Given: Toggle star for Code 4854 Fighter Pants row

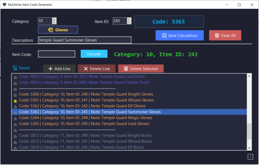Looking at the screenshot, I should point(15,83).
